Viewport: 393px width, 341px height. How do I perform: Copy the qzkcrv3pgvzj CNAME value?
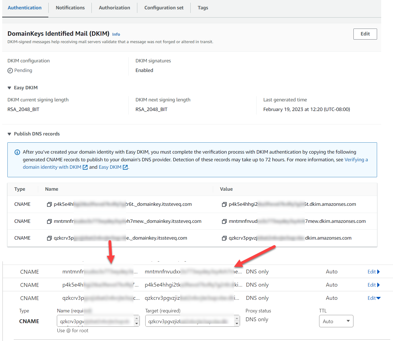point(224,238)
